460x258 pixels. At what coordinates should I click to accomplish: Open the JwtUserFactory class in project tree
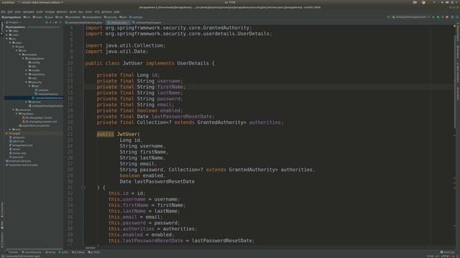coord(46,94)
